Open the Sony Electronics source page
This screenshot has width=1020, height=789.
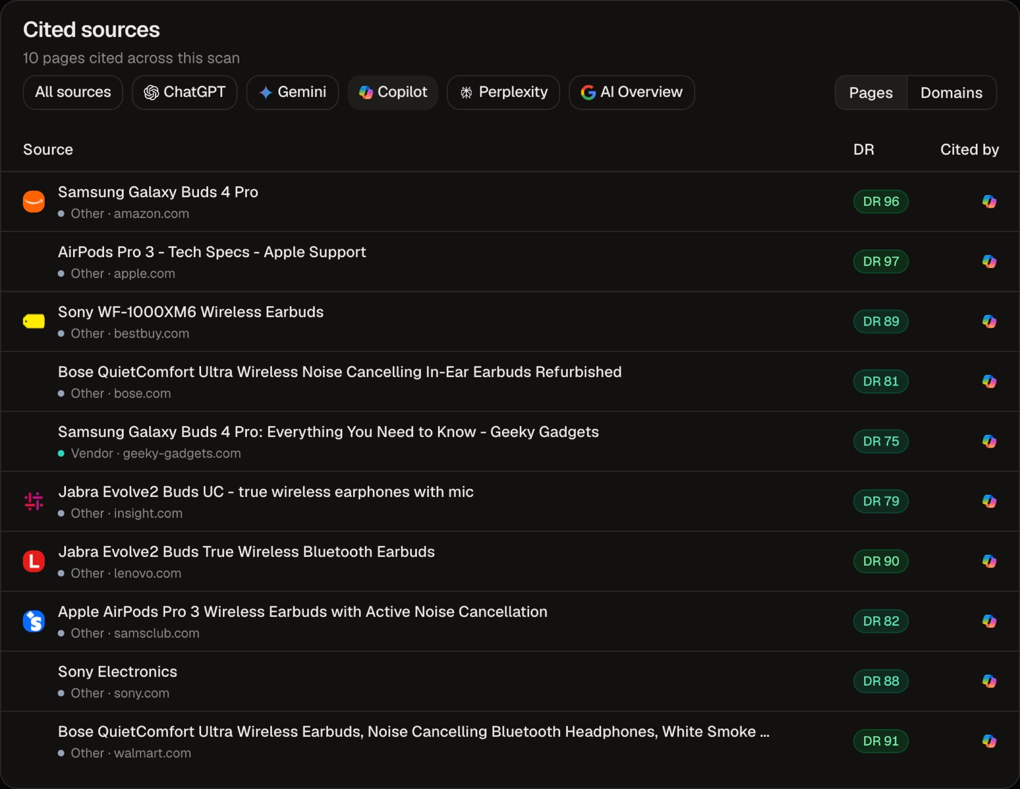[118, 672]
